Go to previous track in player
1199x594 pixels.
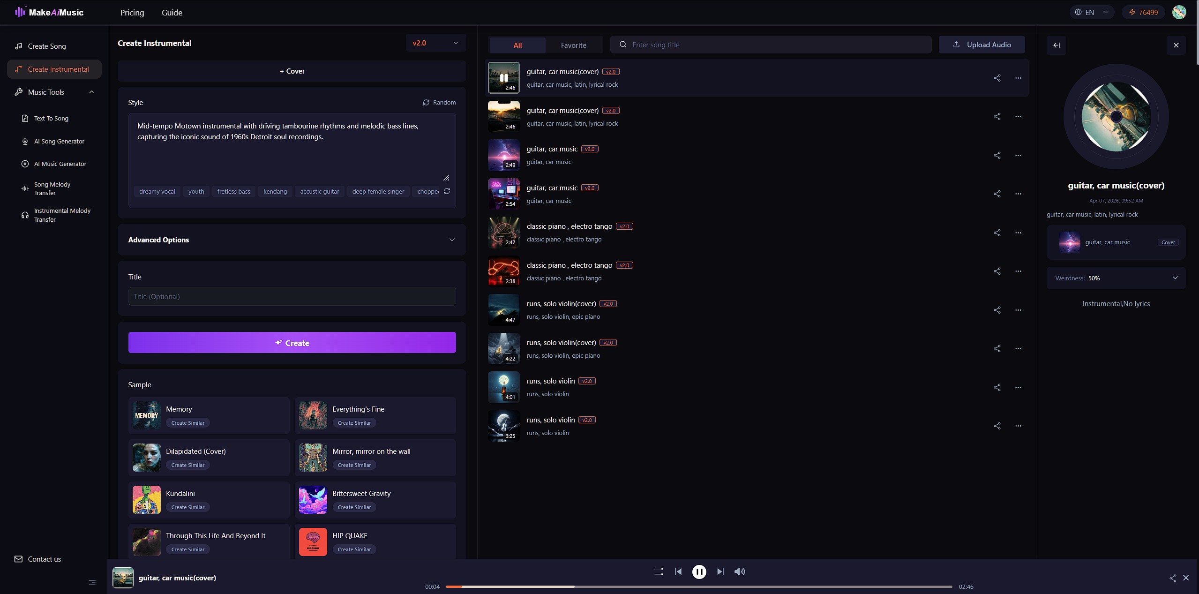click(x=678, y=571)
